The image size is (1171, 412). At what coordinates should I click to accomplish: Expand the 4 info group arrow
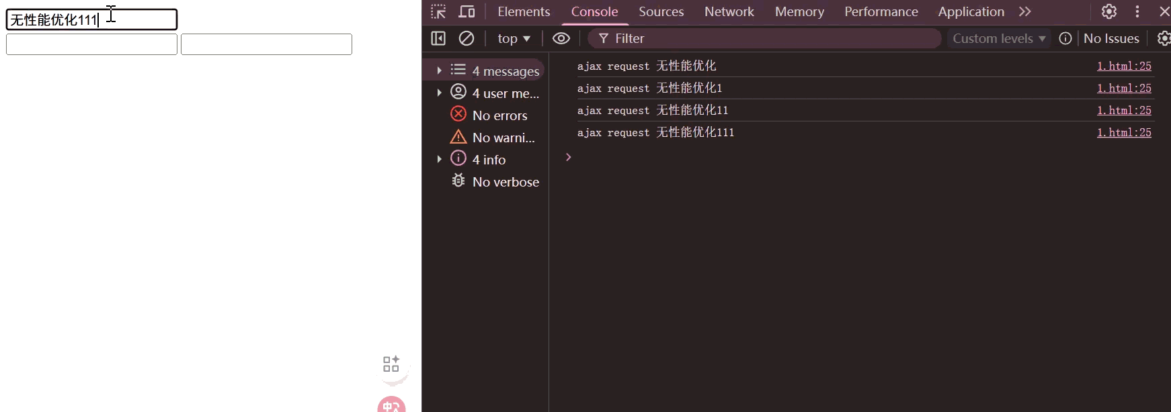click(439, 159)
